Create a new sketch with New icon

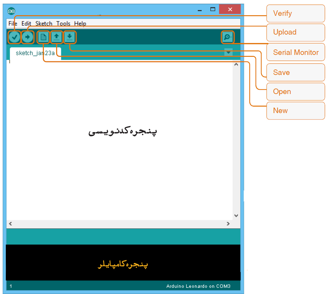pyautogui.click(x=43, y=37)
